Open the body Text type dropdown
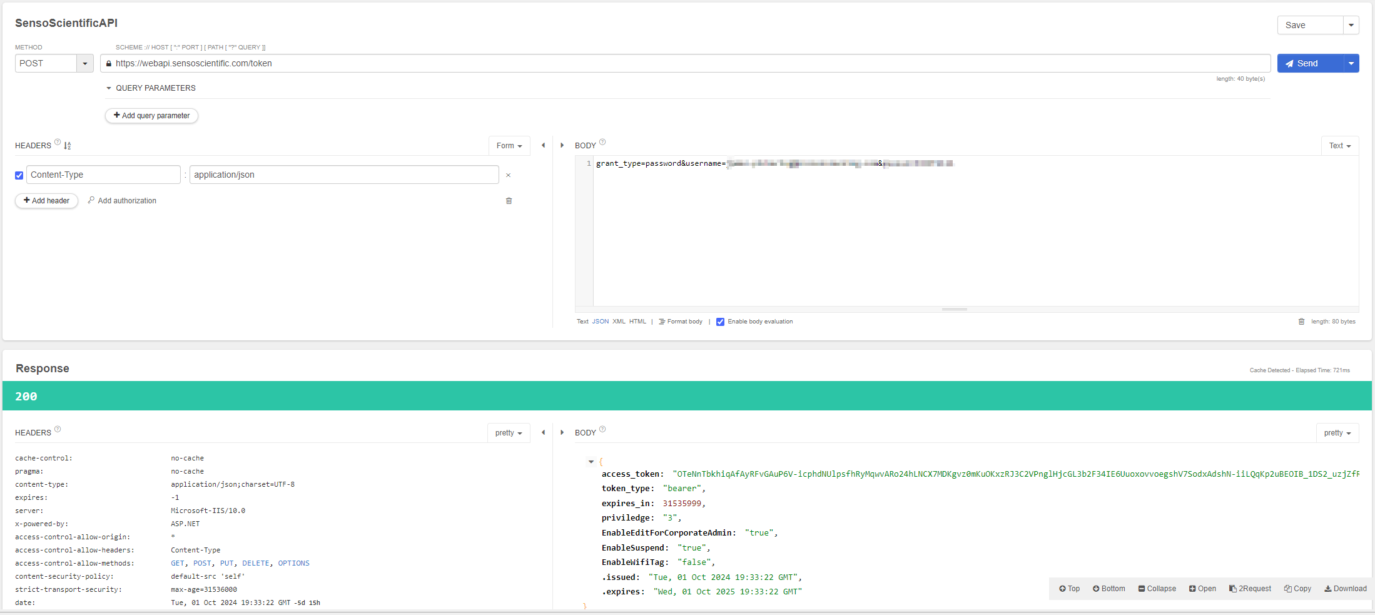Screen dimensions: 1375x615 point(1340,146)
